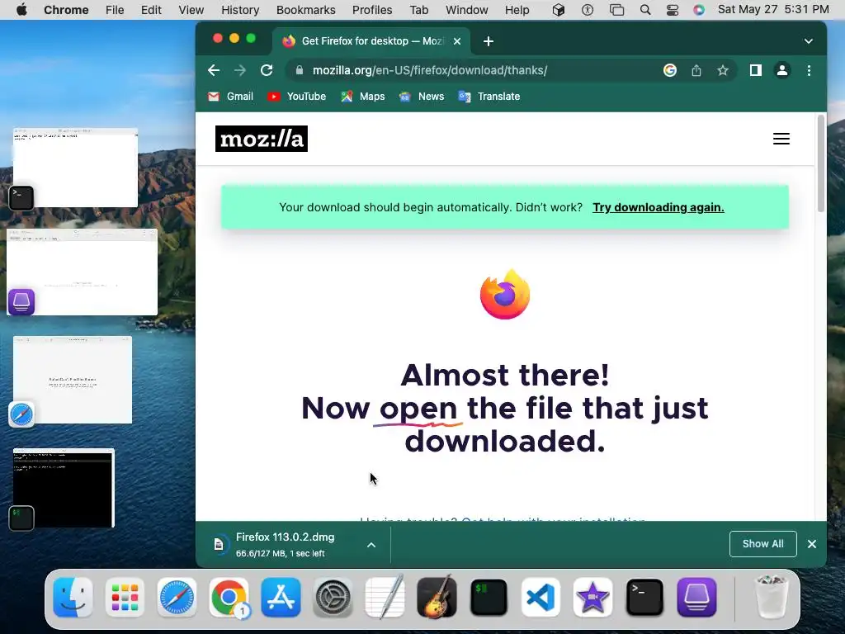Viewport: 845px width, 634px height.
Task: Open the tab search chevron
Action: (x=809, y=41)
